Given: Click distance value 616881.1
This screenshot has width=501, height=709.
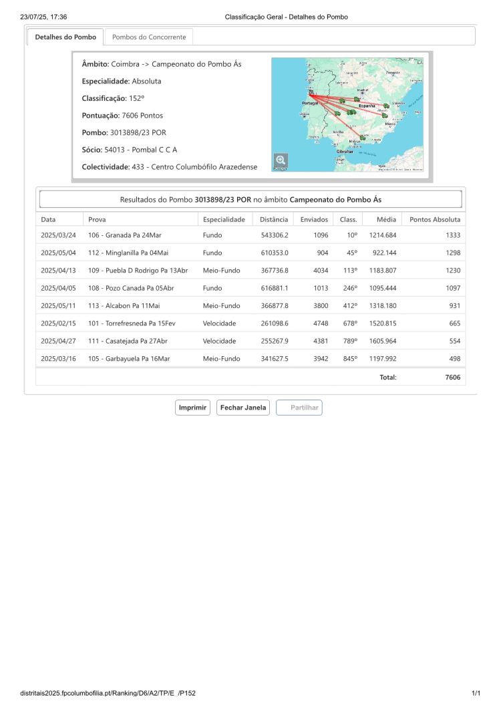Looking at the screenshot, I should 275,288.
